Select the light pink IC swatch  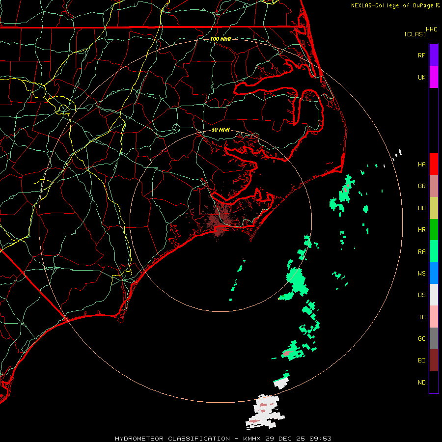coord(434,317)
